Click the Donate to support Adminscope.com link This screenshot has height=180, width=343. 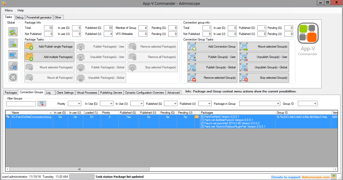300,177
